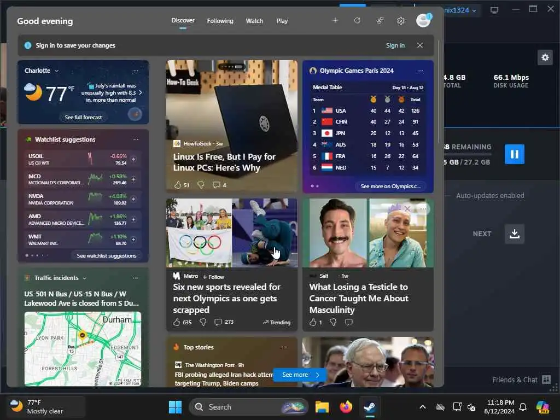Open notification center bell
Image resolution: width=560 pixels, height=420 pixels.
pos(522,407)
